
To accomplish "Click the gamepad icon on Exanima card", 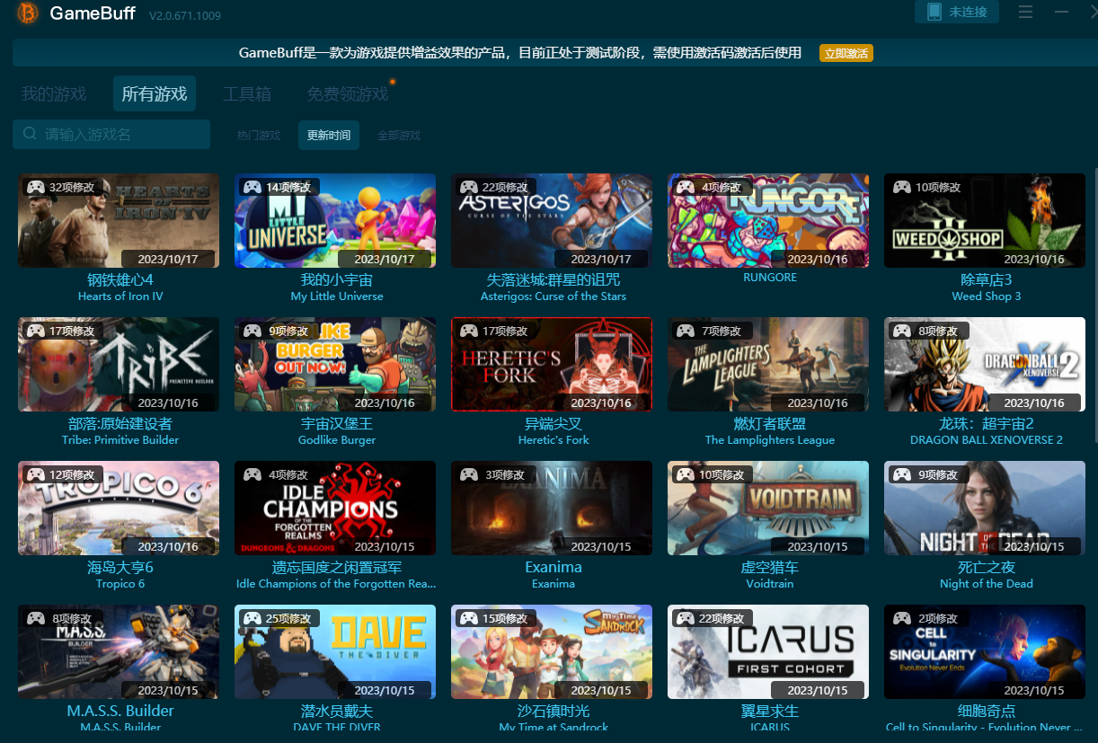I will tap(468, 474).
